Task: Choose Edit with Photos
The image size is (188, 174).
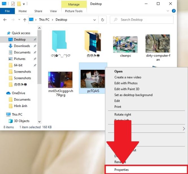Action: coord(126,83)
